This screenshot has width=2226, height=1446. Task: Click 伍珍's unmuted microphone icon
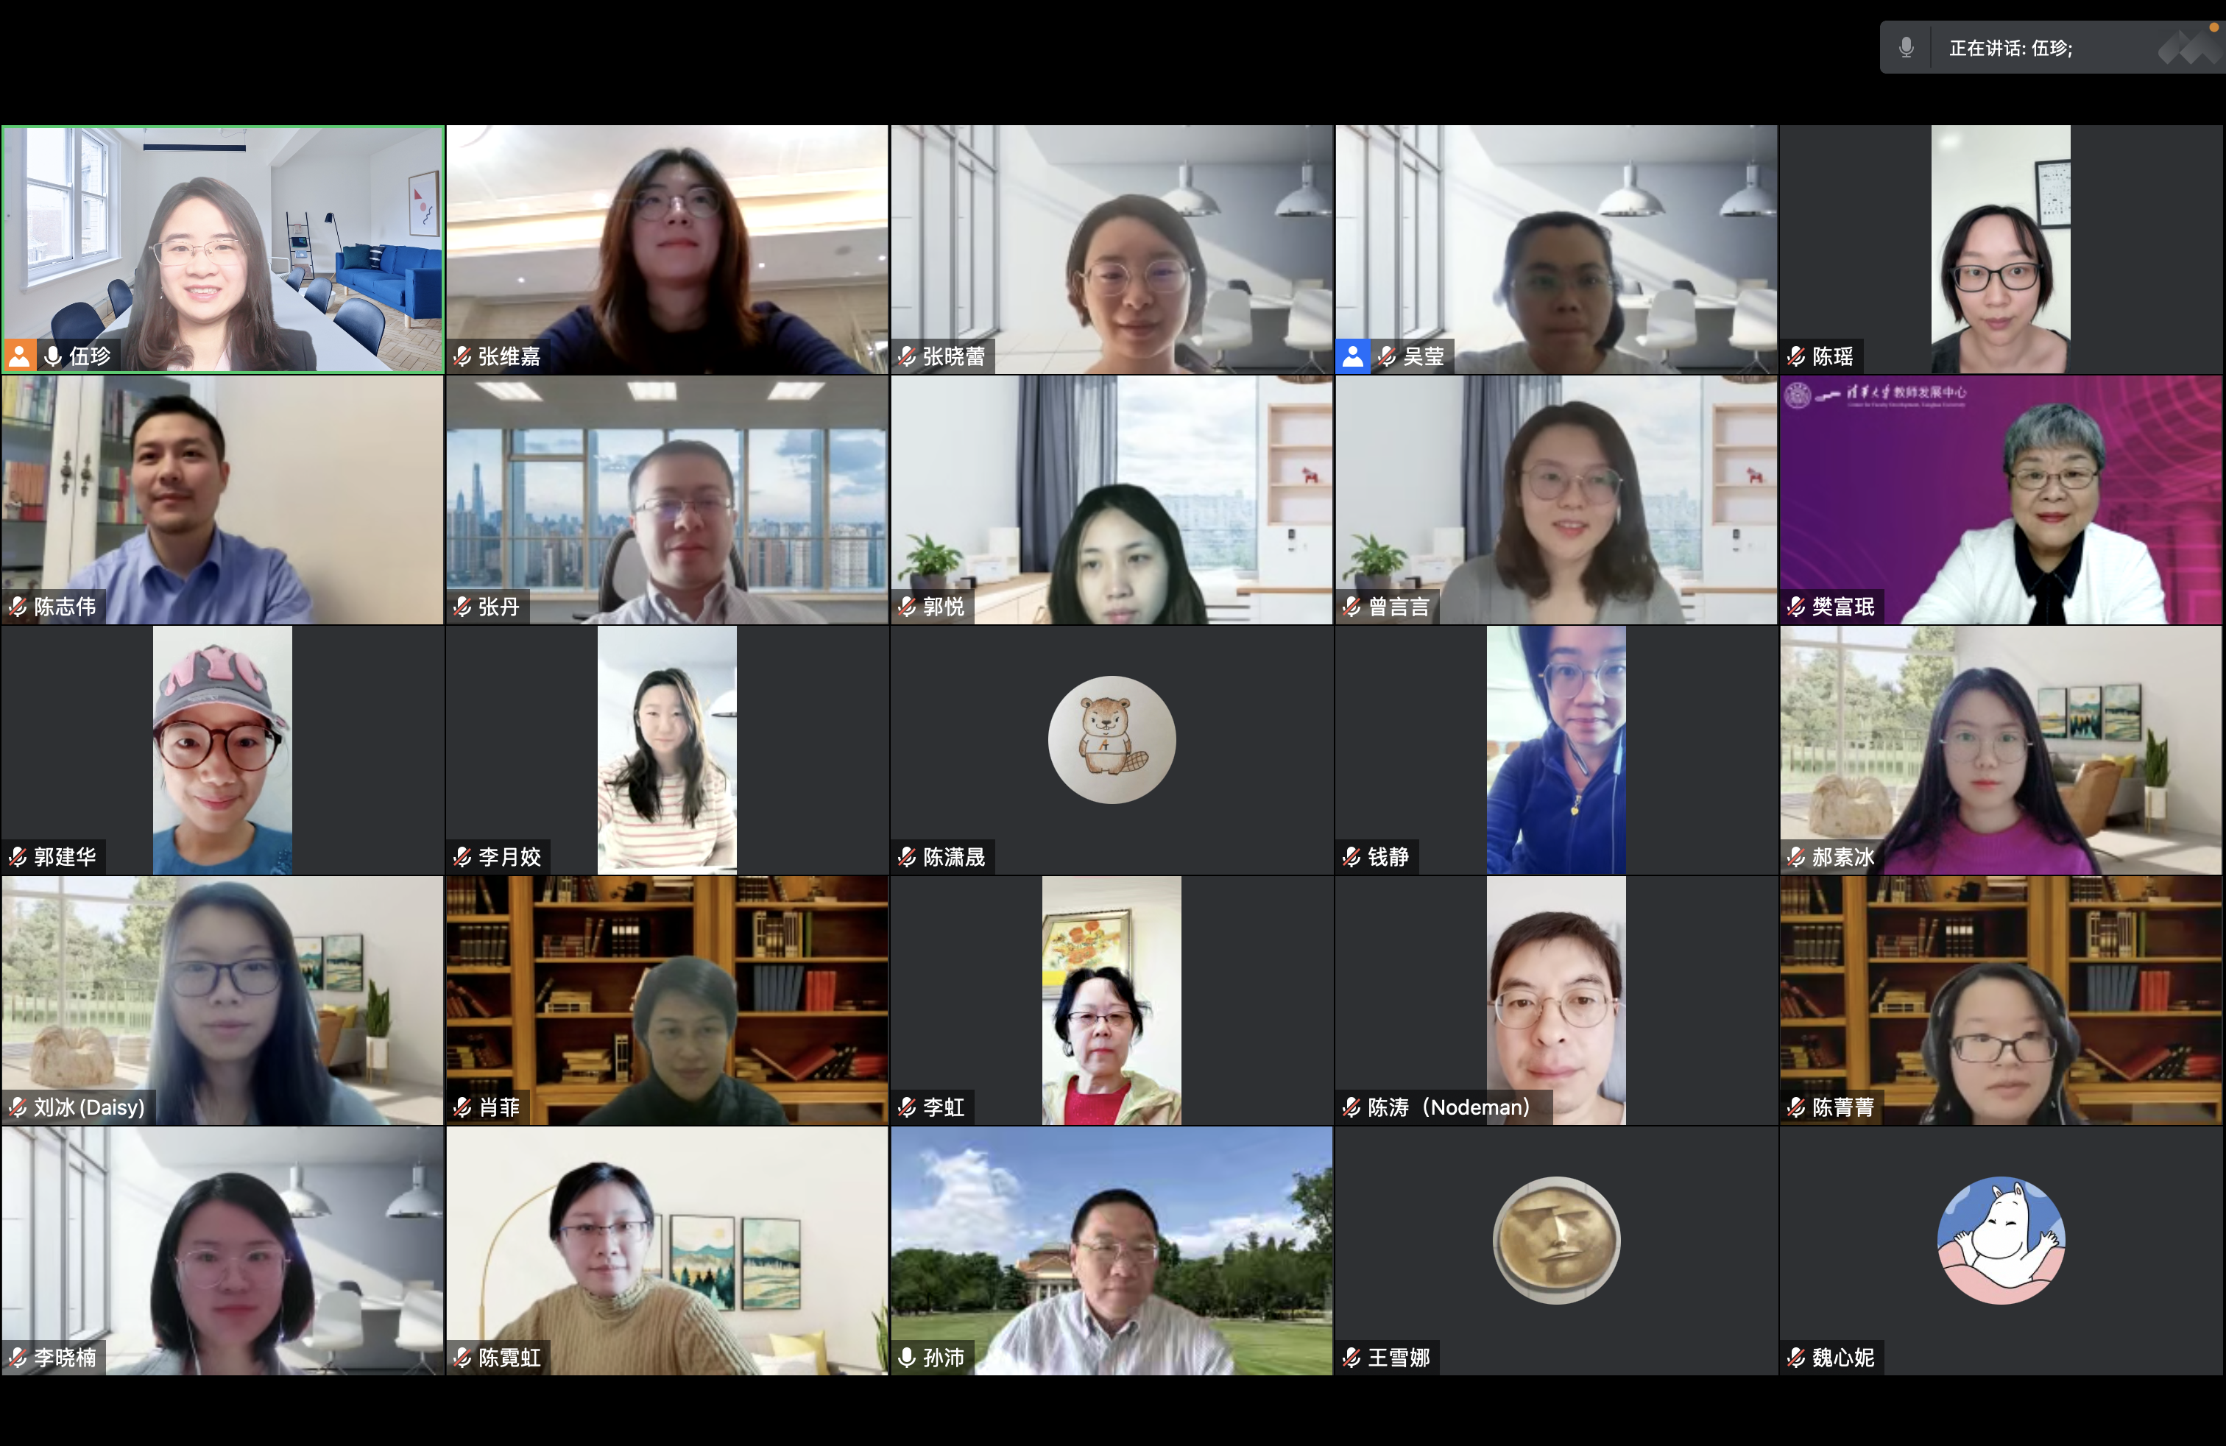coord(53,356)
